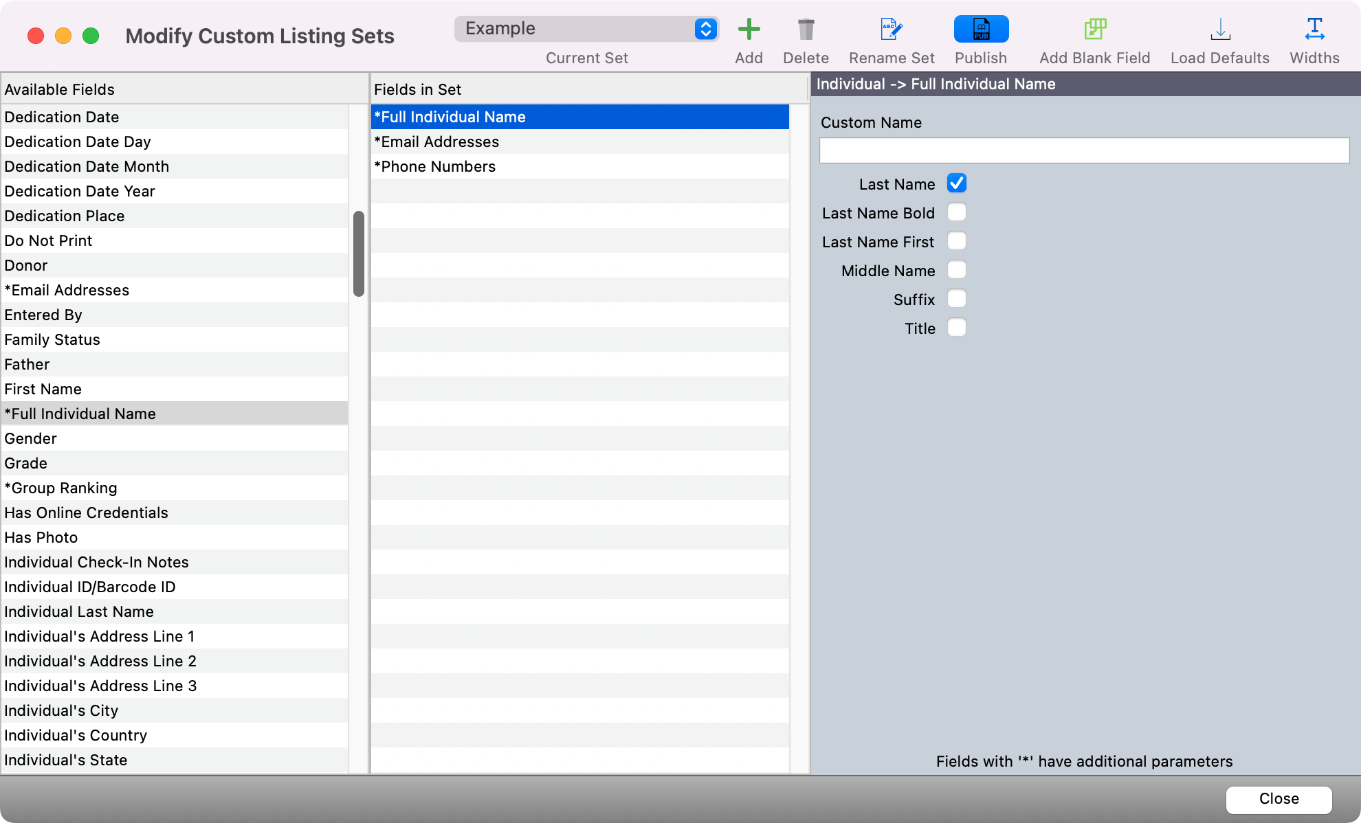
Task: Click the Delete trash can icon
Action: click(x=806, y=30)
